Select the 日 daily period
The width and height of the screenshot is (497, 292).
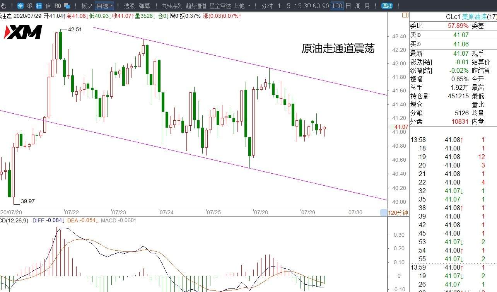348,6
